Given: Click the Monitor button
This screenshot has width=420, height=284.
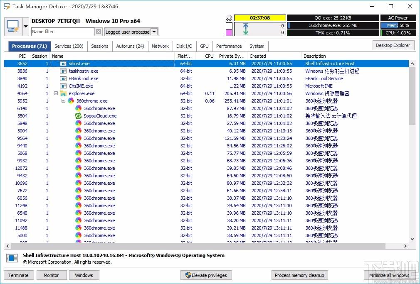Looking at the screenshot, I should [x=51, y=275].
